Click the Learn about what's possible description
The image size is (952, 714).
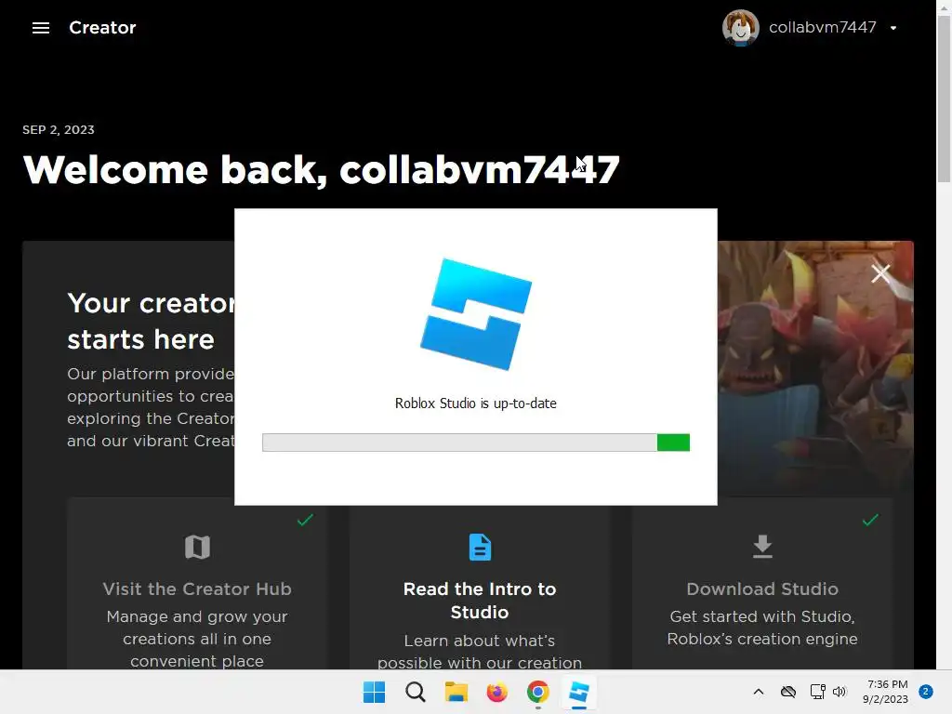[480, 652]
